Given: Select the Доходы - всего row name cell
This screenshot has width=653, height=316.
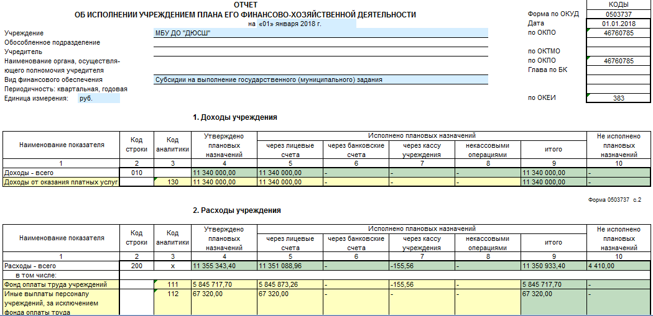Looking at the screenshot, I should (61, 173).
